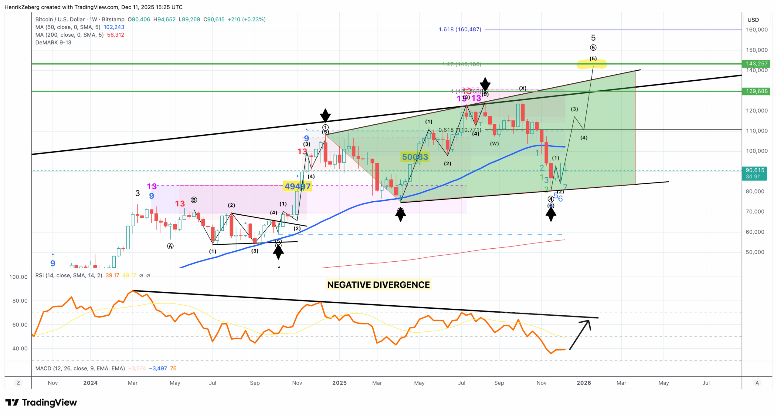Screen dimensions: 777x416
Task: Select the NEGATIVE DIVERGENCE text label
Action: click(x=378, y=285)
